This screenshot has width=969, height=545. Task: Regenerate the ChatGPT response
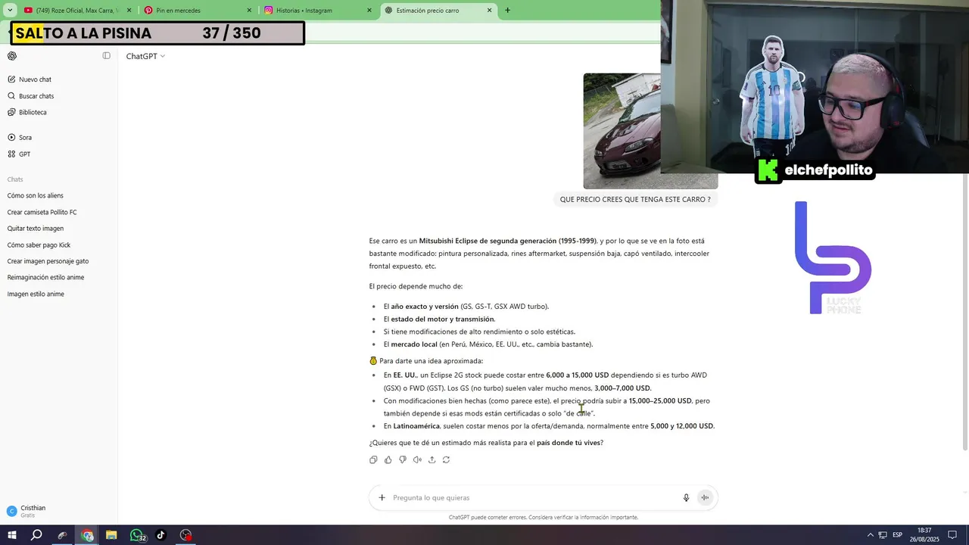(x=446, y=459)
